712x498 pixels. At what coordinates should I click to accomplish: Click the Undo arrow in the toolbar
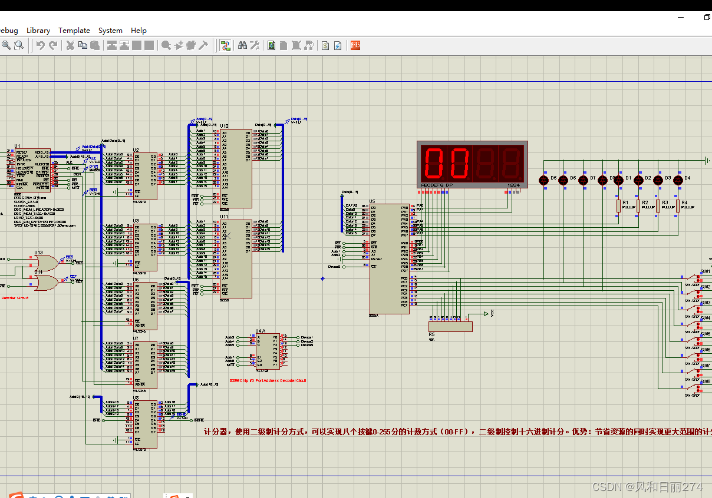[41, 45]
